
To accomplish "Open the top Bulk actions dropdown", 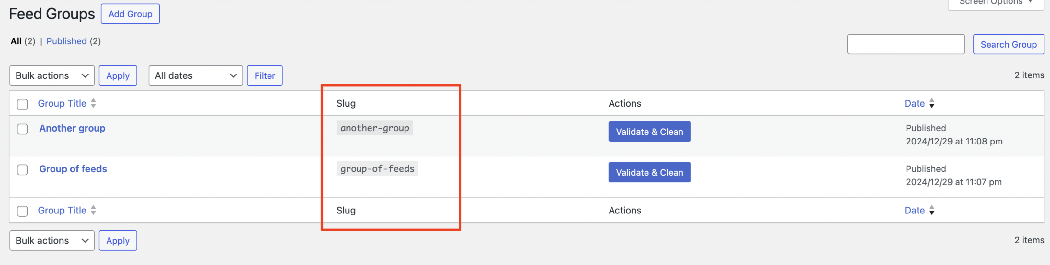I will click(52, 76).
